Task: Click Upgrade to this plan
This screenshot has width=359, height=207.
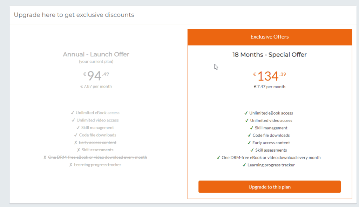Action: coord(269,187)
